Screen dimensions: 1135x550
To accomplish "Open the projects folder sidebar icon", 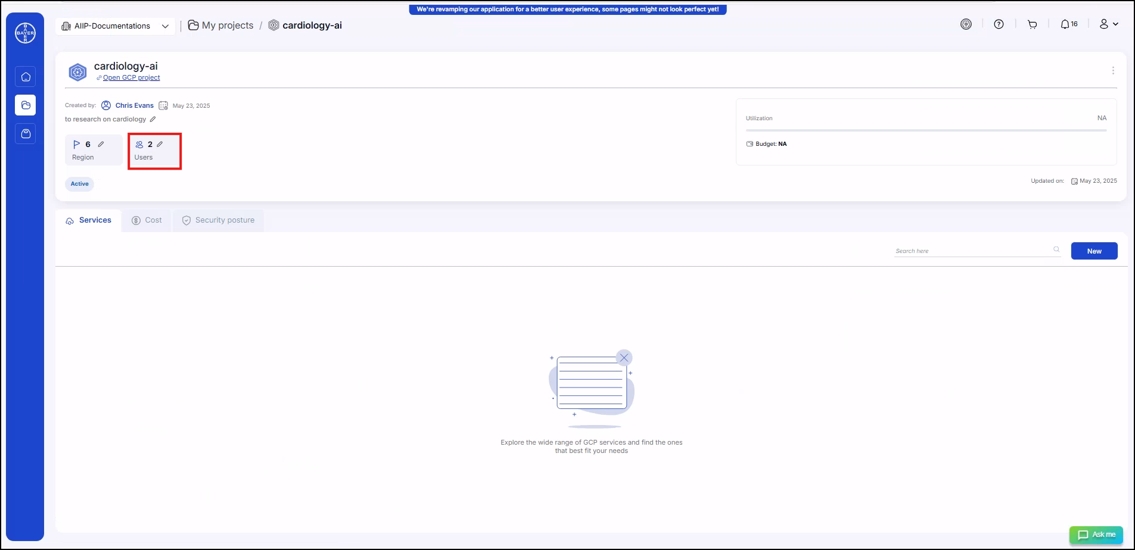I will 26,105.
